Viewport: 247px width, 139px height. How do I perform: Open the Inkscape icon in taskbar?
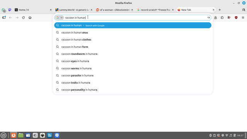pyautogui.click(x=42, y=136)
